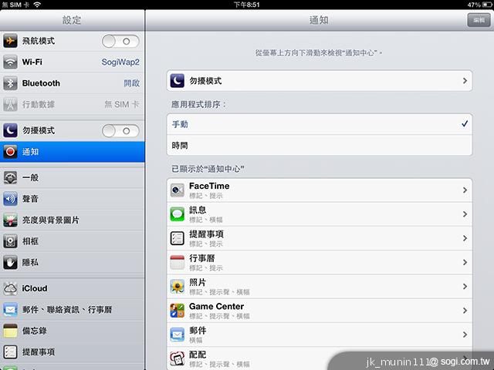Tap the Game Center icon
The height and width of the screenshot is (370, 494).
tap(178, 311)
